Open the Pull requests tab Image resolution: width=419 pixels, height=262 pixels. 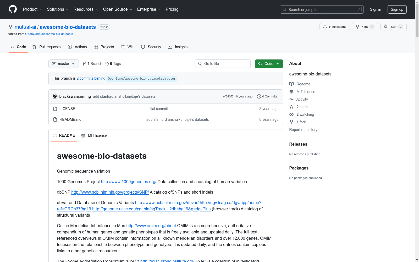pyautogui.click(x=46, y=47)
